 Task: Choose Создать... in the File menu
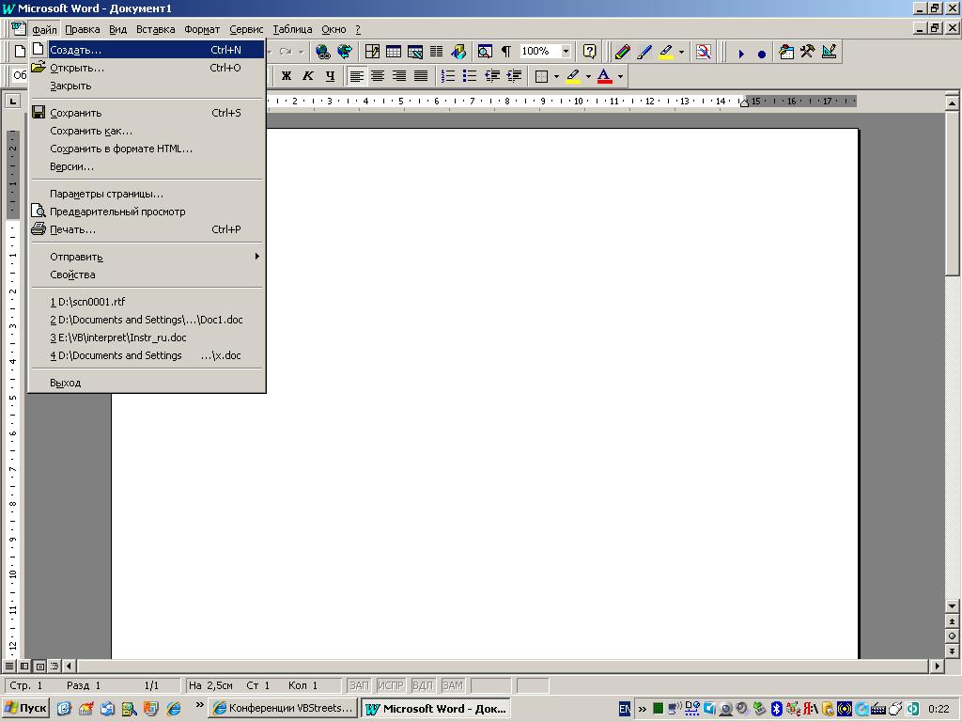pyautogui.click(x=147, y=50)
